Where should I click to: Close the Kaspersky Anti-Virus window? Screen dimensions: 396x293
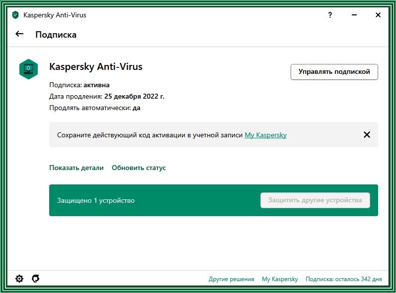tap(378, 15)
